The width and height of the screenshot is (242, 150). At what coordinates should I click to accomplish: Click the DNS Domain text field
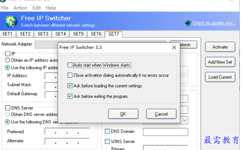(165, 132)
